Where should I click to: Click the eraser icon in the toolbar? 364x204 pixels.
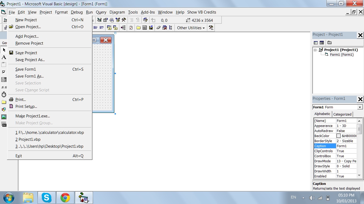[159, 28]
